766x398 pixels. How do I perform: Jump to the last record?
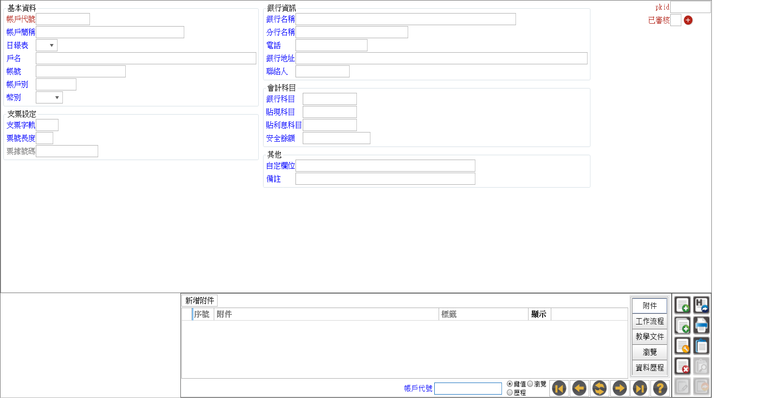coord(640,388)
